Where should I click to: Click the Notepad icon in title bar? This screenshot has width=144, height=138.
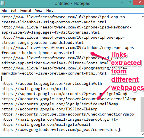(x=2, y=3)
